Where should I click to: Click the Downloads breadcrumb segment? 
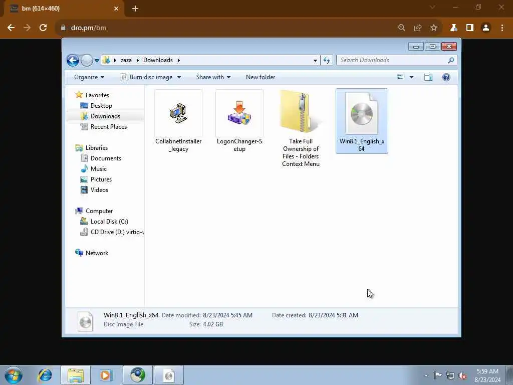(x=158, y=60)
